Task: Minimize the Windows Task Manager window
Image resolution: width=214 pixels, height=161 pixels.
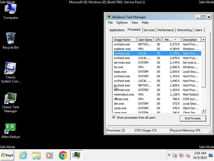Action: point(197,17)
